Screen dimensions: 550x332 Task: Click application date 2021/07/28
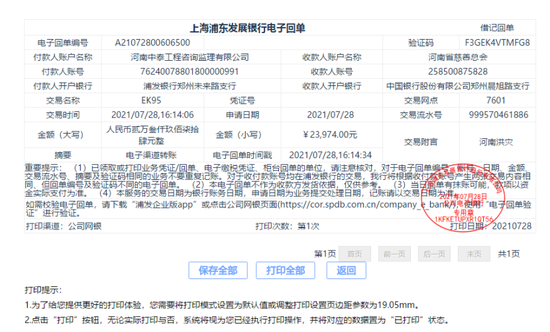tap(331, 114)
